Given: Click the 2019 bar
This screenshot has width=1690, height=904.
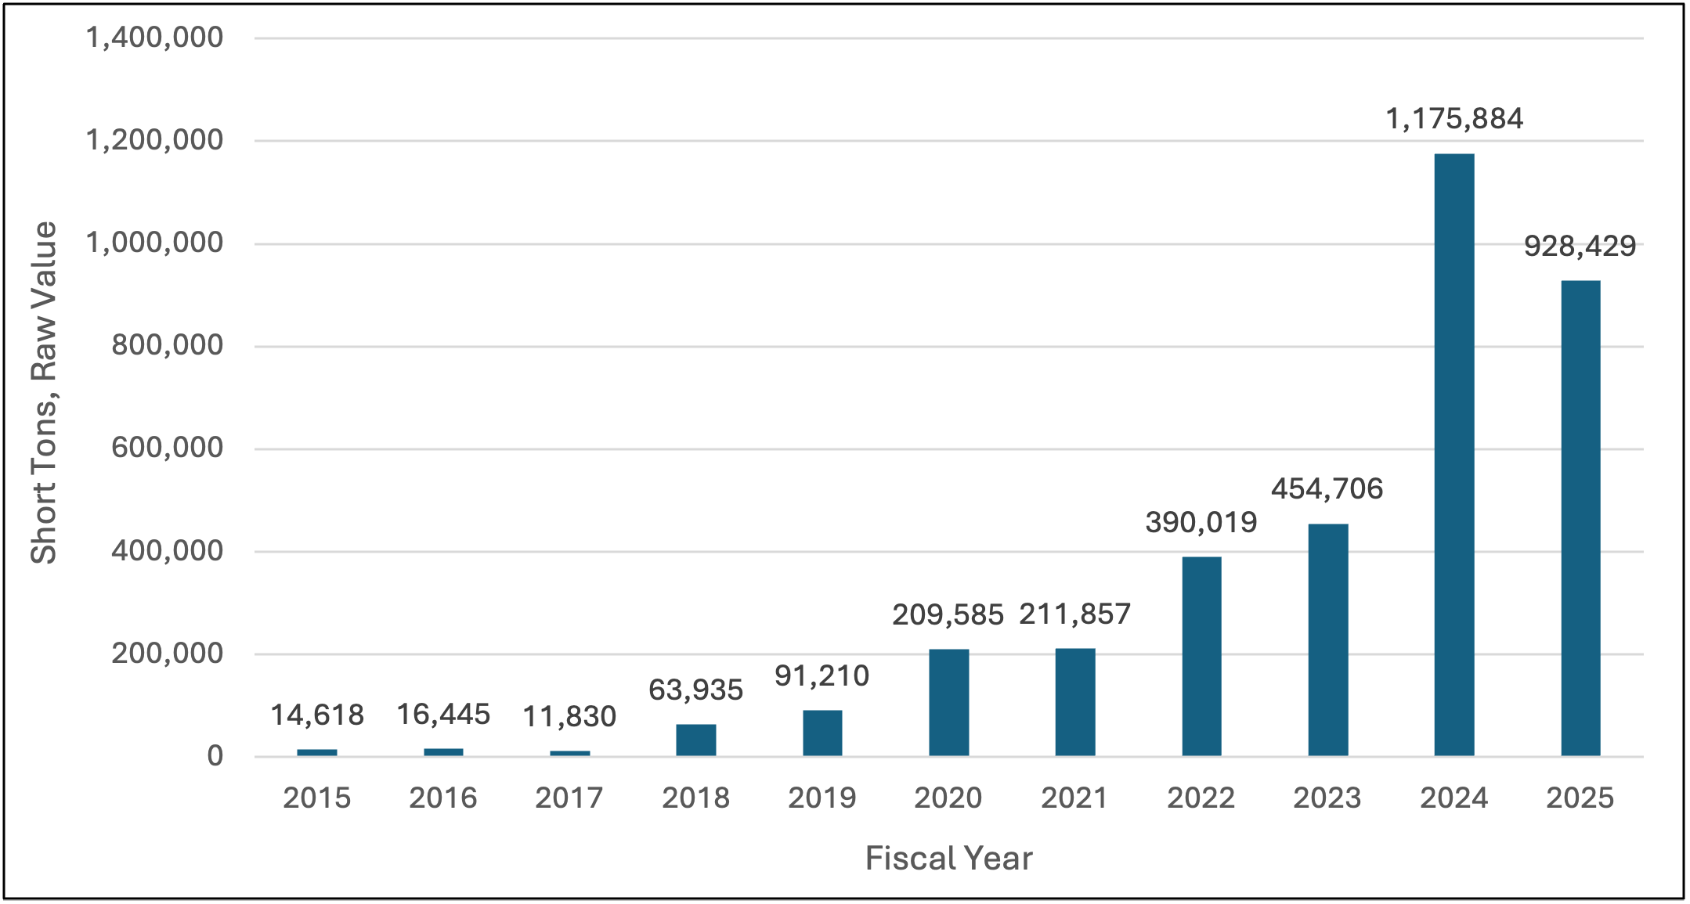Looking at the screenshot, I should 822,733.
